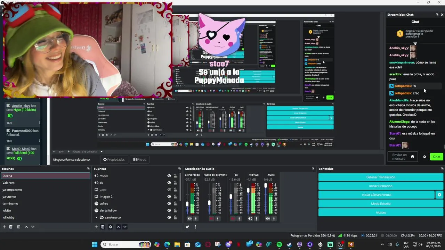Hide the cofres source
Viewport: 445px width, 250px height.
(169, 203)
